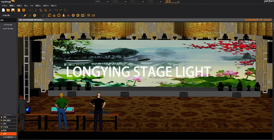274x140 pixels.
Task: Open the 库(L) menu
Action: click(26, 6)
